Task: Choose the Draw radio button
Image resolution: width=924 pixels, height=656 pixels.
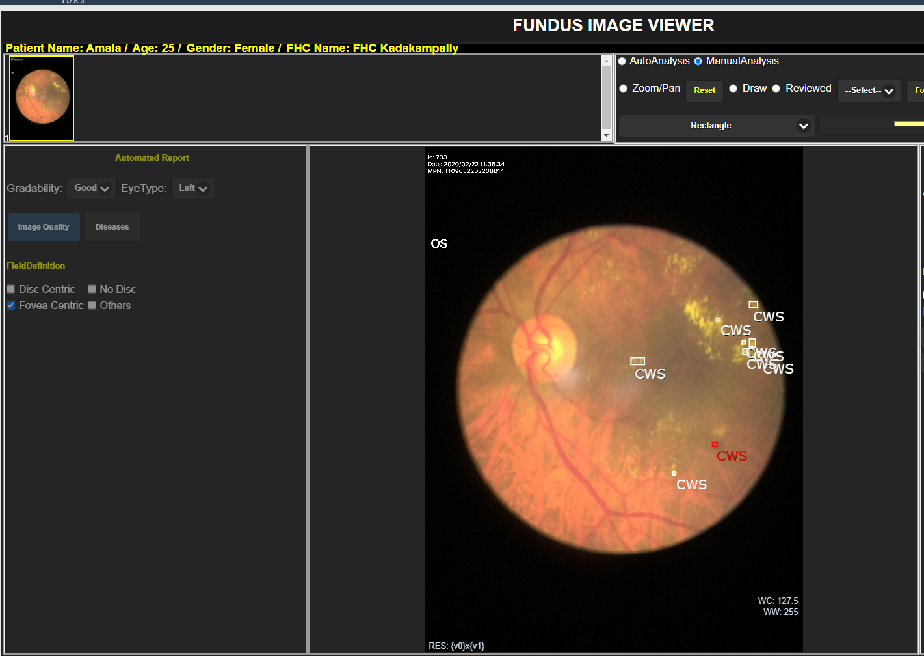Action: tap(733, 89)
